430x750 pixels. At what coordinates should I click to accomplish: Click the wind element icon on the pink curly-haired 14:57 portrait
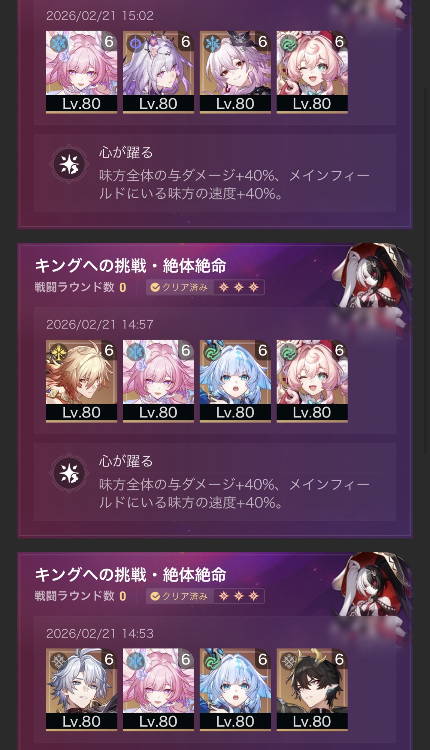(289, 352)
